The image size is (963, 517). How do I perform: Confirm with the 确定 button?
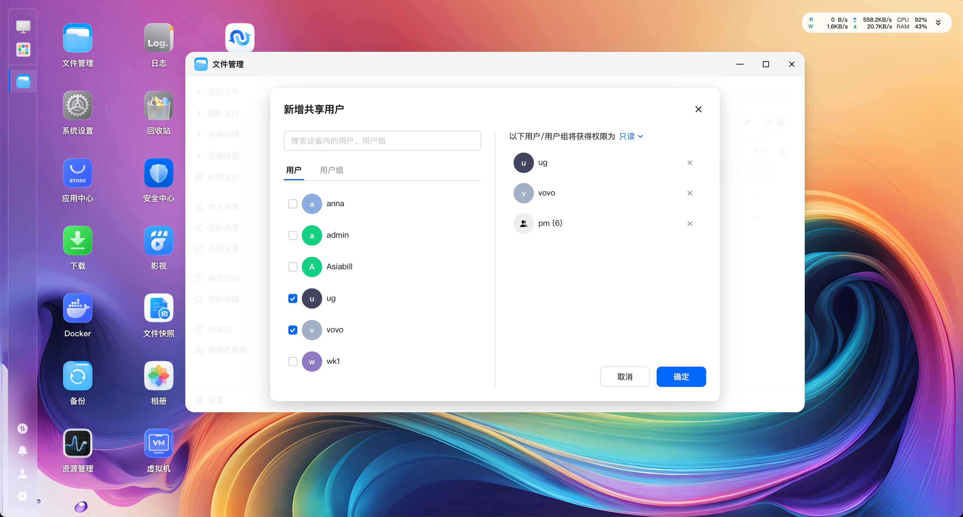point(681,377)
